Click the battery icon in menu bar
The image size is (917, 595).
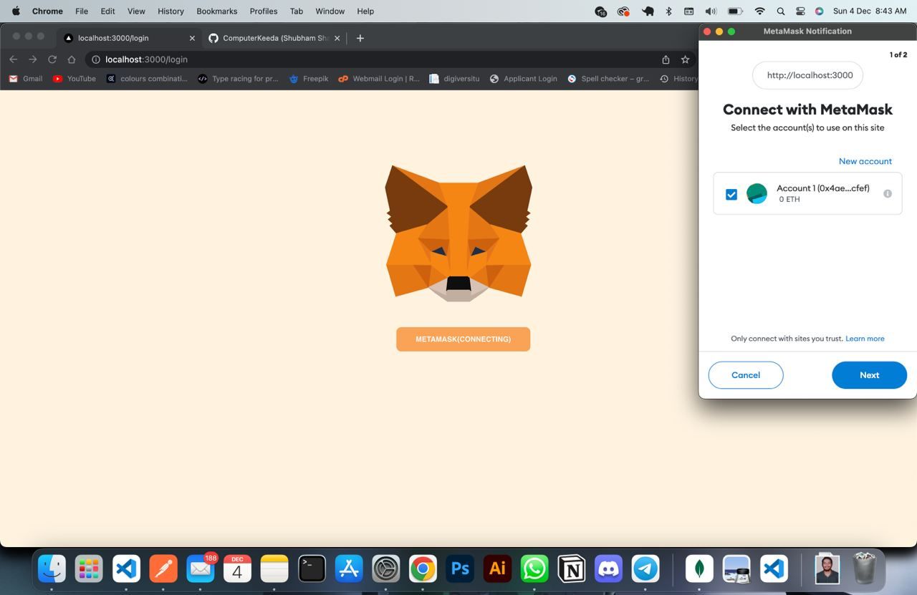pos(735,11)
